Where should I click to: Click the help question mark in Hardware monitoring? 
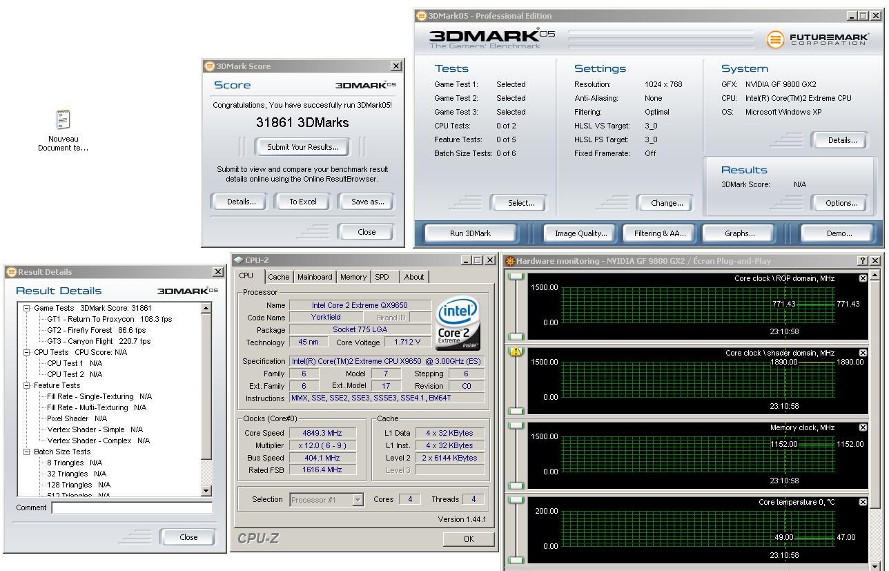coord(863,260)
